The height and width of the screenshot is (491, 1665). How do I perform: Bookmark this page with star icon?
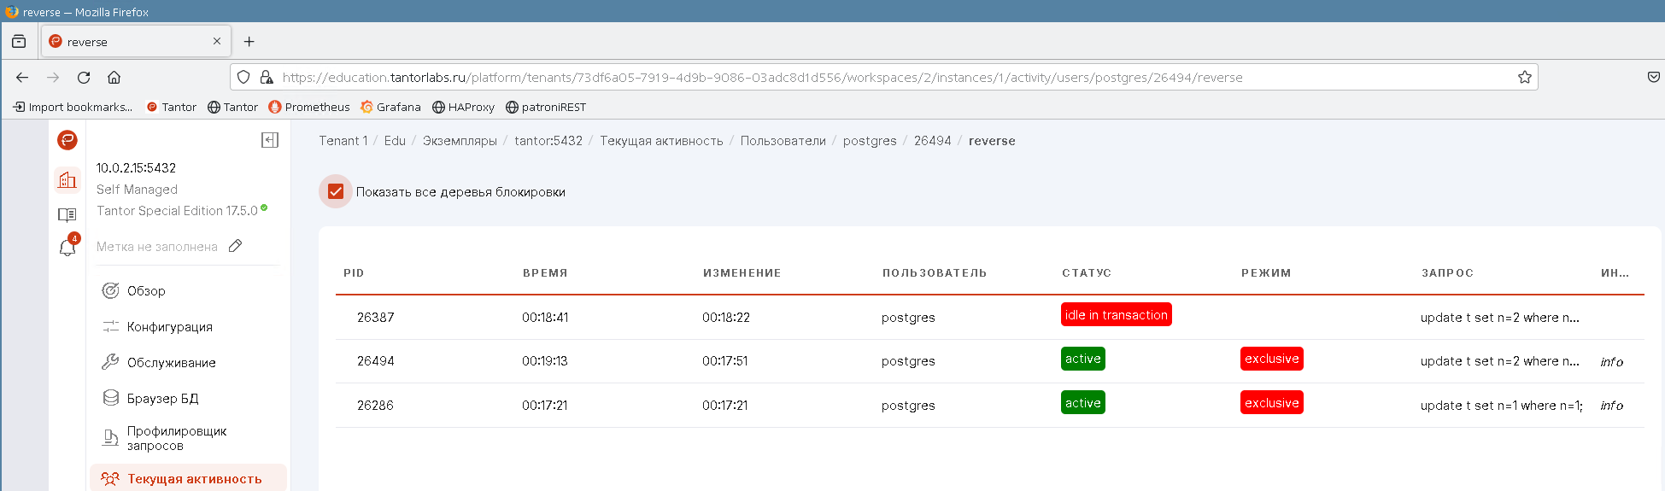(1524, 77)
